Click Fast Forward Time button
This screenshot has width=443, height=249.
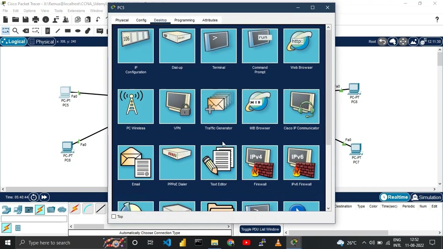(x=44, y=197)
